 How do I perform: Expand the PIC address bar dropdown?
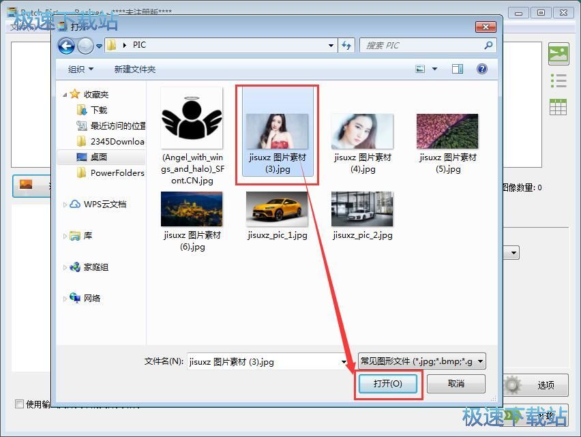pos(331,46)
